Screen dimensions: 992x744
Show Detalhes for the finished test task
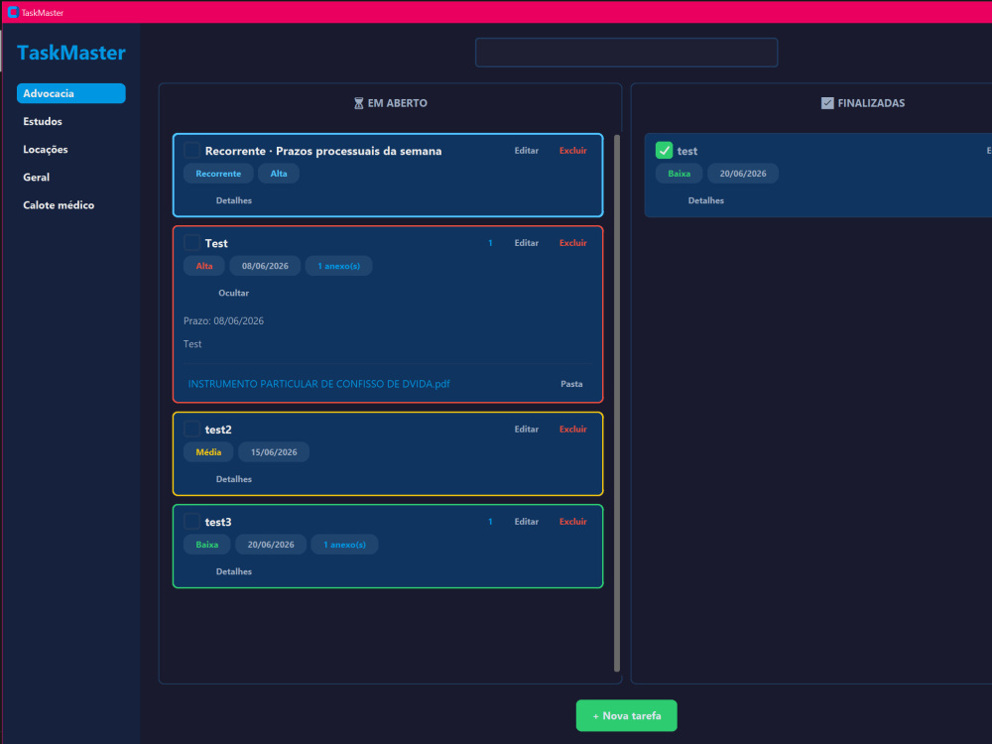[x=706, y=200]
